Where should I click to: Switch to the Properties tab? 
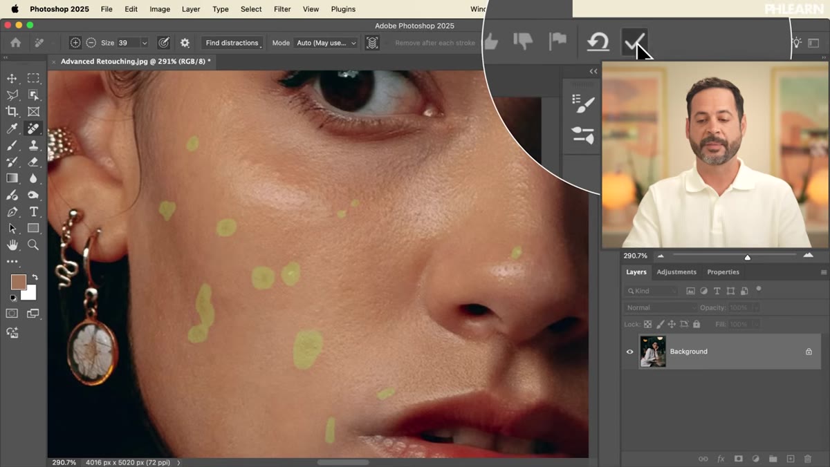[723, 272]
